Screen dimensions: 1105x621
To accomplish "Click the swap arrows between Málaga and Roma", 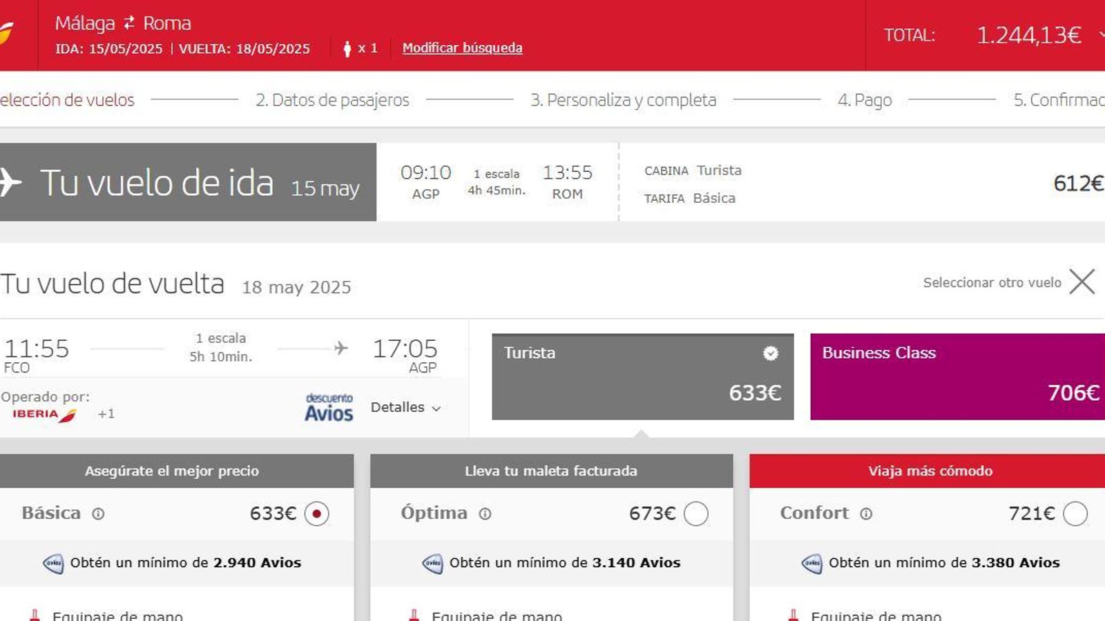I will pyautogui.click(x=128, y=23).
